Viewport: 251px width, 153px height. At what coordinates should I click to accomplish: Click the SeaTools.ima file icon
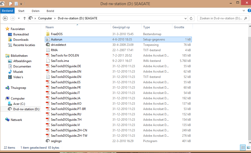click(48, 61)
